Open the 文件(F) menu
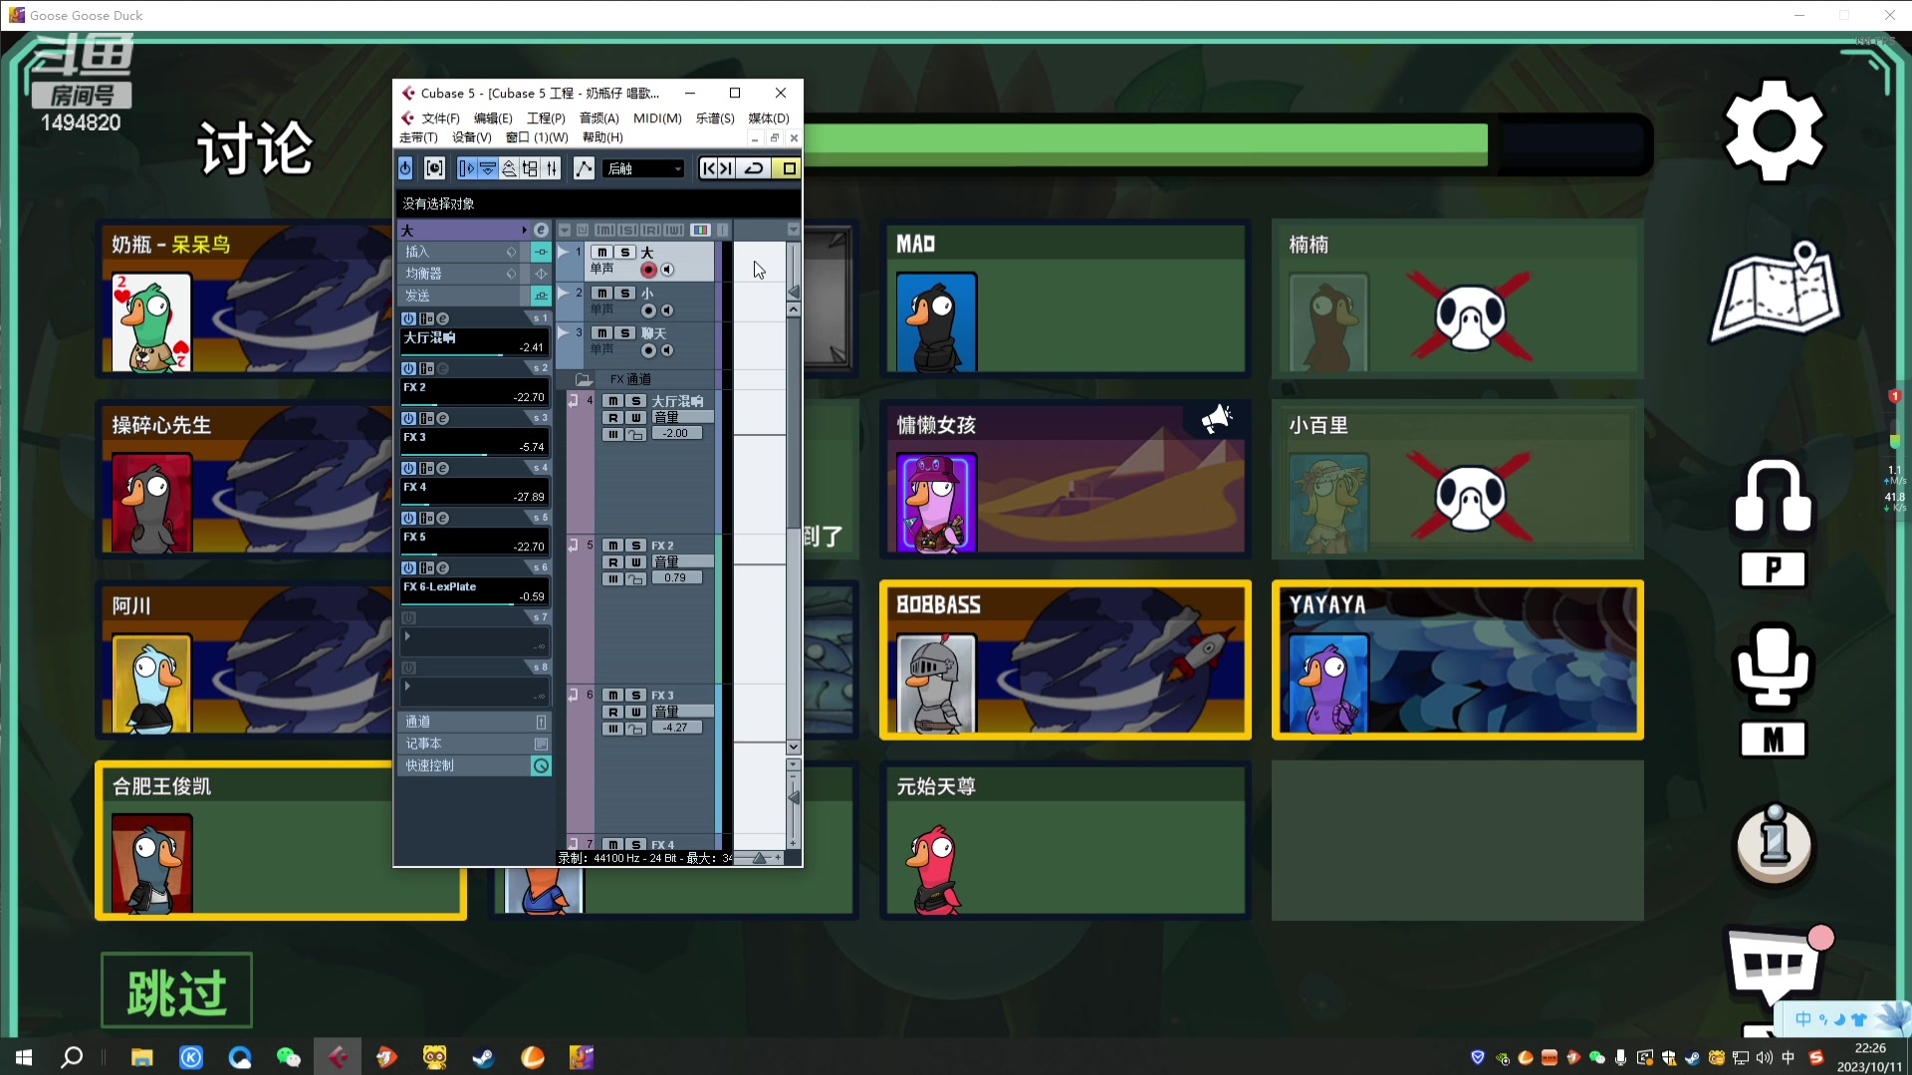This screenshot has height=1075, width=1912. click(440, 118)
